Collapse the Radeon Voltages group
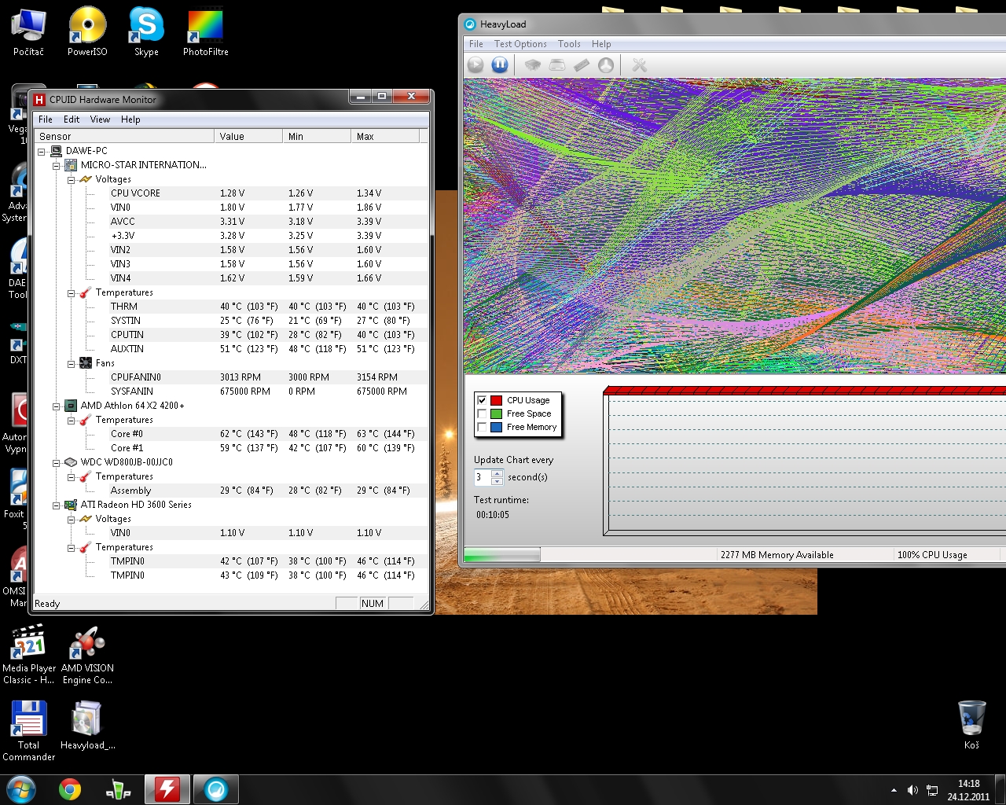The width and height of the screenshot is (1006, 805). (x=72, y=519)
